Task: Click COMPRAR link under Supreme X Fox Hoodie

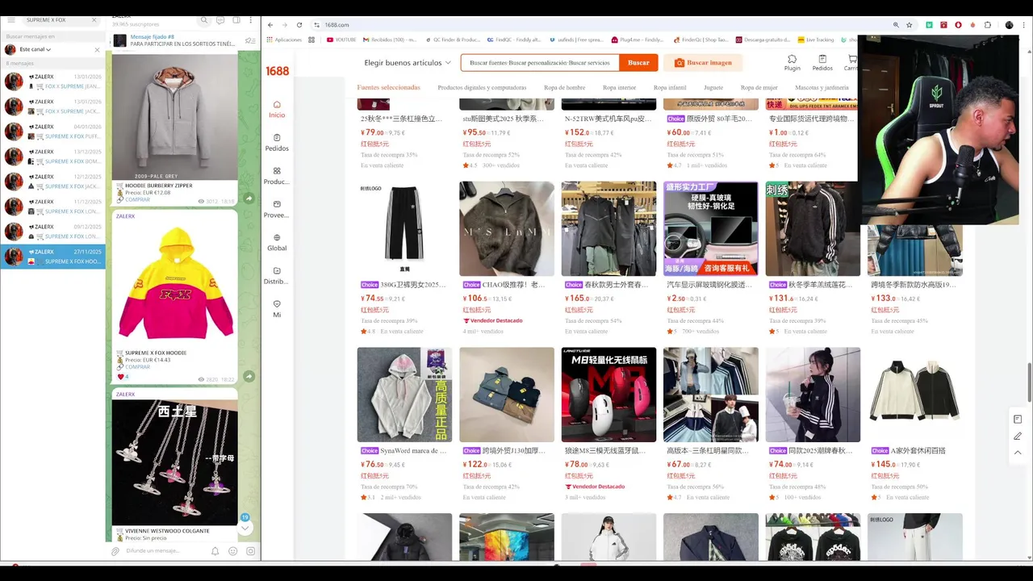Action: point(137,366)
